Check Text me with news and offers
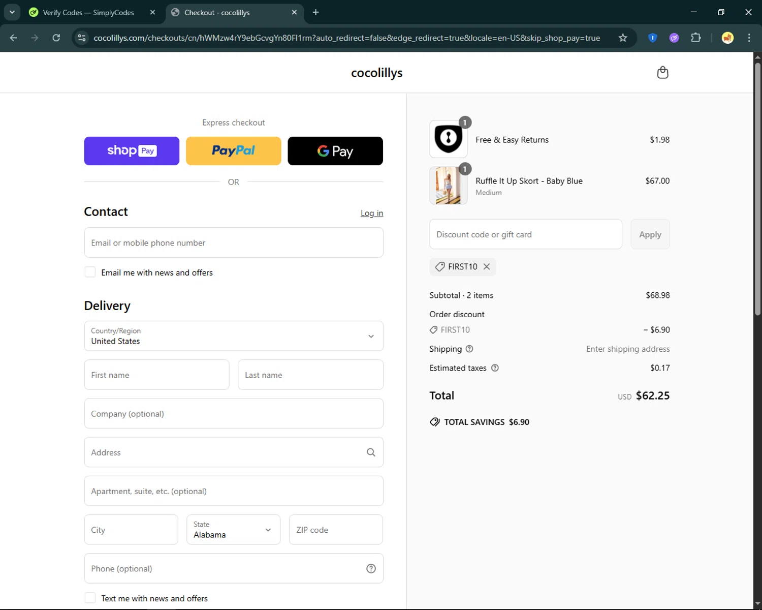This screenshot has height=610, width=762. pyautogui.click(x=90, y=598)
